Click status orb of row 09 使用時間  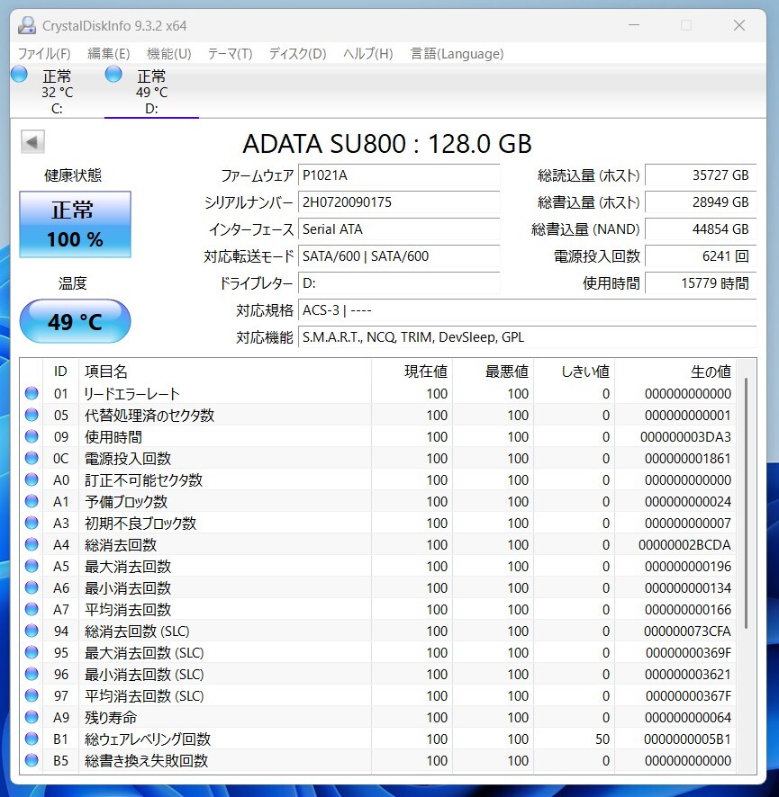32,436
